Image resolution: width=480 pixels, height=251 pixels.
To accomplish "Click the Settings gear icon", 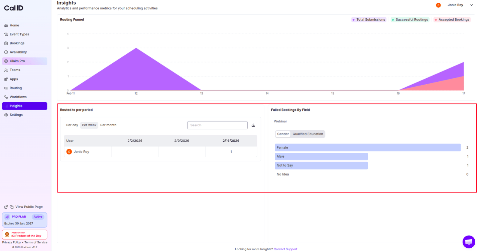I will tap(6, 115).
